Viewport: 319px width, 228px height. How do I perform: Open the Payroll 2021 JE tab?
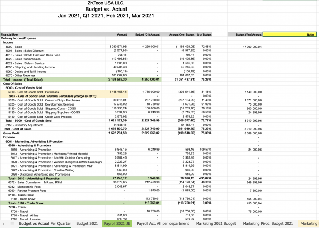(x=117, y=224)
